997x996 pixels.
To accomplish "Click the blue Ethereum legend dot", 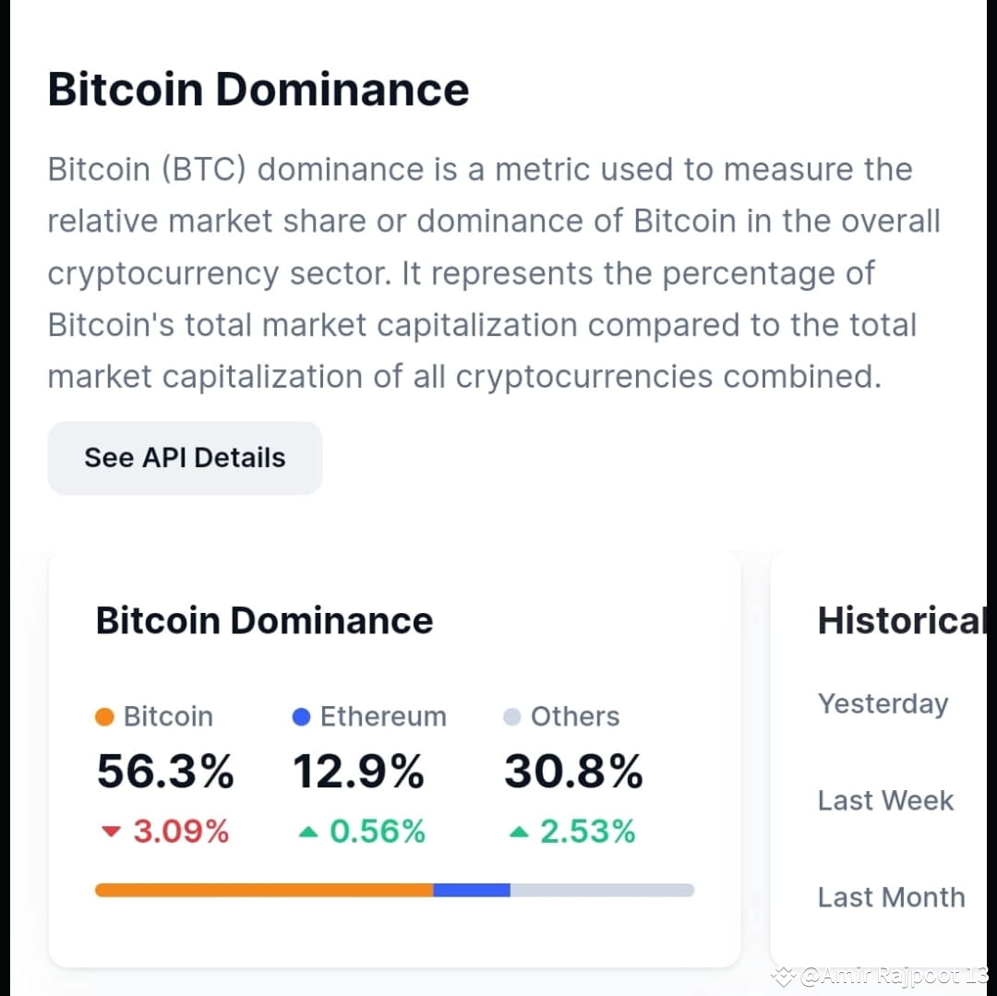I will click(x=301, y=716).
